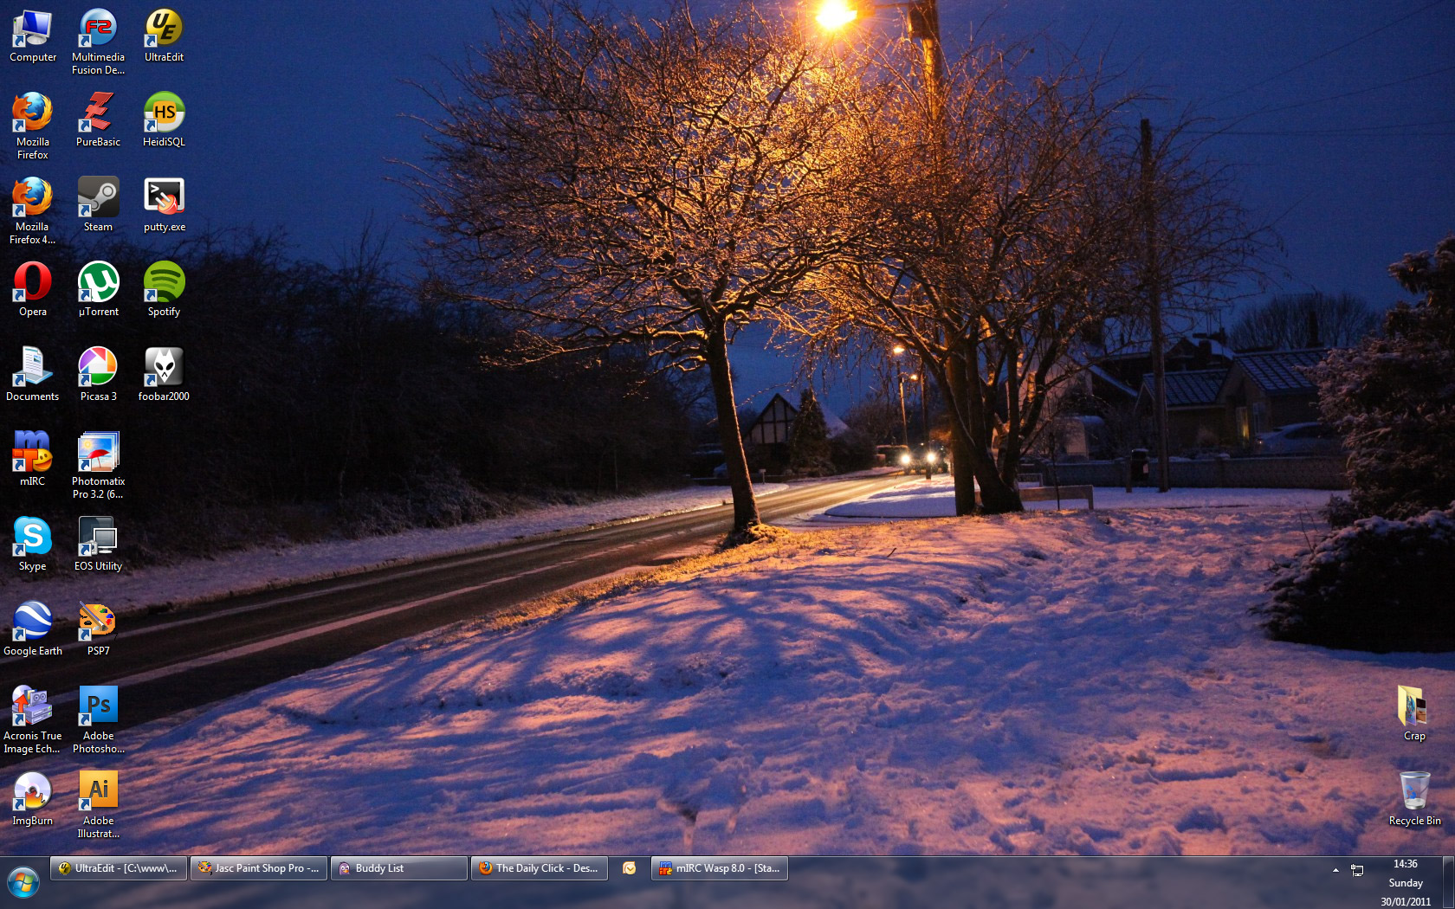Select the µTorrent desktop icon
This screenshot has height=909, width=1455.
click(x=98, y=282)
